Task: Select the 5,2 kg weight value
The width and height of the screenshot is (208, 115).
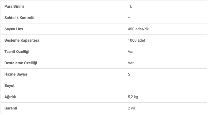Action: [133, 97]
